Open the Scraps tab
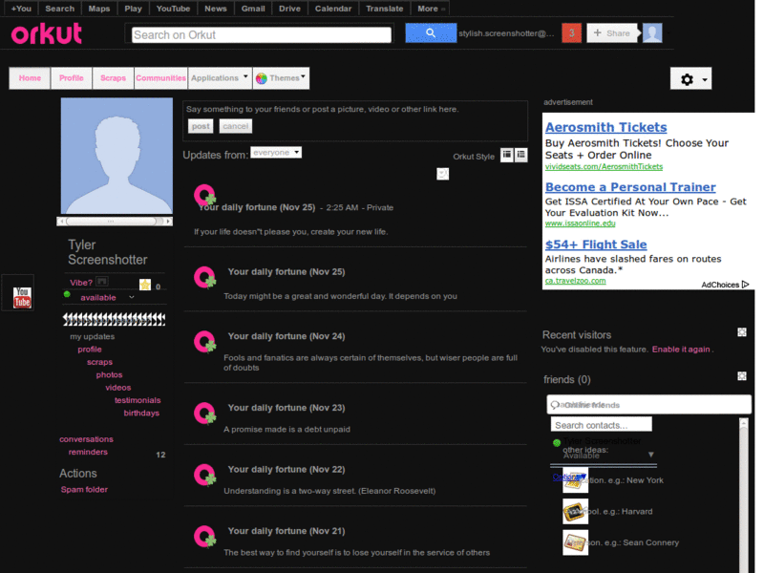 [113, 78]
